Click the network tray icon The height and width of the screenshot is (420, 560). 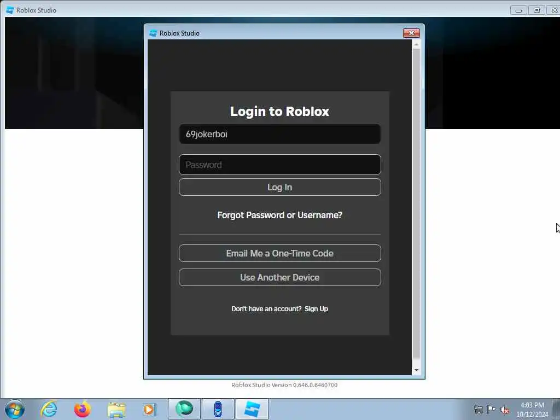point(478,410)
